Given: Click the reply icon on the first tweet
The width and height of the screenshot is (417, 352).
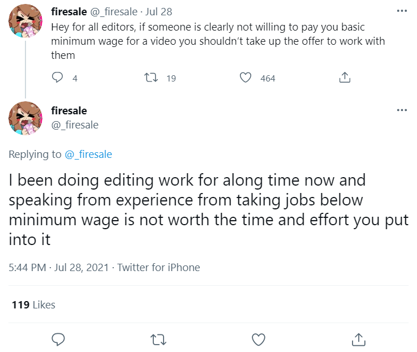Looking at the screenshot, I should point(57,78).
